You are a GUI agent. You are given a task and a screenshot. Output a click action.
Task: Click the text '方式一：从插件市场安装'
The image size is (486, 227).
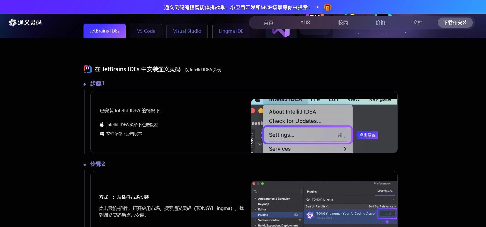(x=124, y=197)
